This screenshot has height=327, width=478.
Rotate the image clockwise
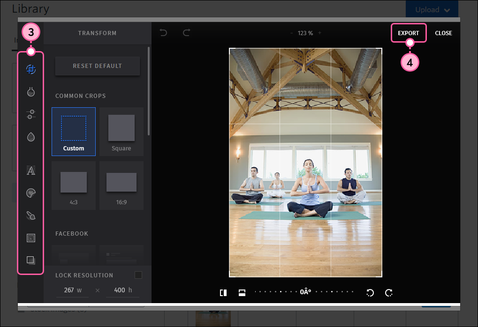click(389, 292)
